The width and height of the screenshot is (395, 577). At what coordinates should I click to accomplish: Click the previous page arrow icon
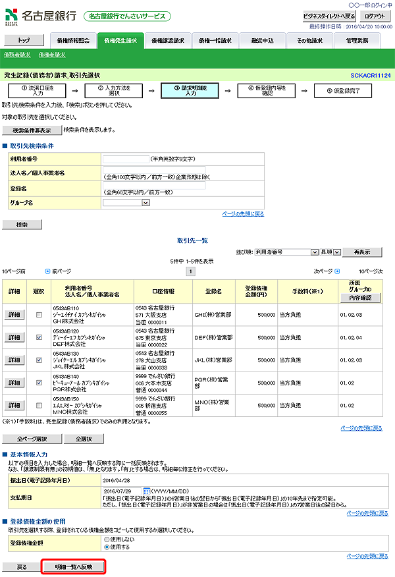[x=47, y=271]
